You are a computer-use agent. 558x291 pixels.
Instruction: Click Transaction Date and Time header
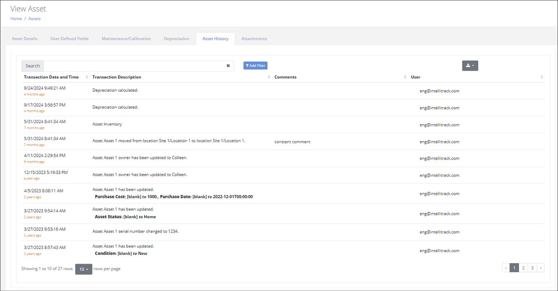pyautogui.click(x=51, y=77)
